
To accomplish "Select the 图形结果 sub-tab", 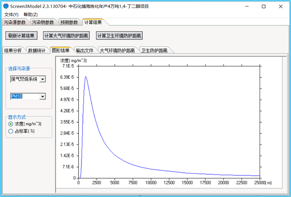I will 61,50.
